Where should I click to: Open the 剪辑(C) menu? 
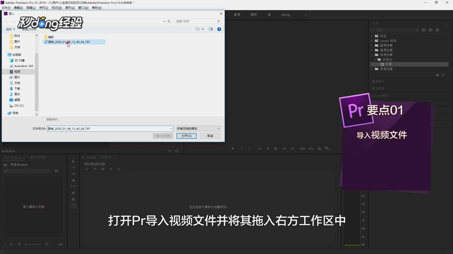click(31, 7)
